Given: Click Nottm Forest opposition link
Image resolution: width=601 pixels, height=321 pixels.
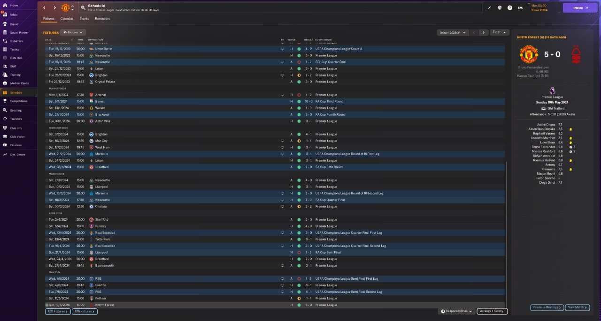Looking at the screenshot, I should [x=104, y=305].
